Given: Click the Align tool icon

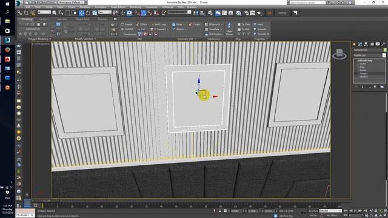Looking at the screenshot, I should pyautogui.click(x=202, y=13).
